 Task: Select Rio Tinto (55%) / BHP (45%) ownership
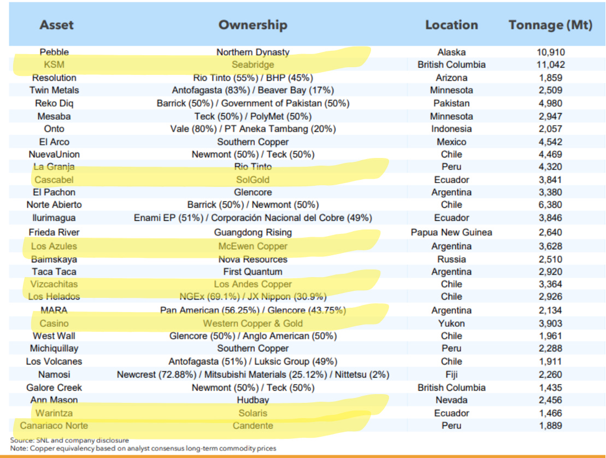pyautogui.click(x=253, y=78)
